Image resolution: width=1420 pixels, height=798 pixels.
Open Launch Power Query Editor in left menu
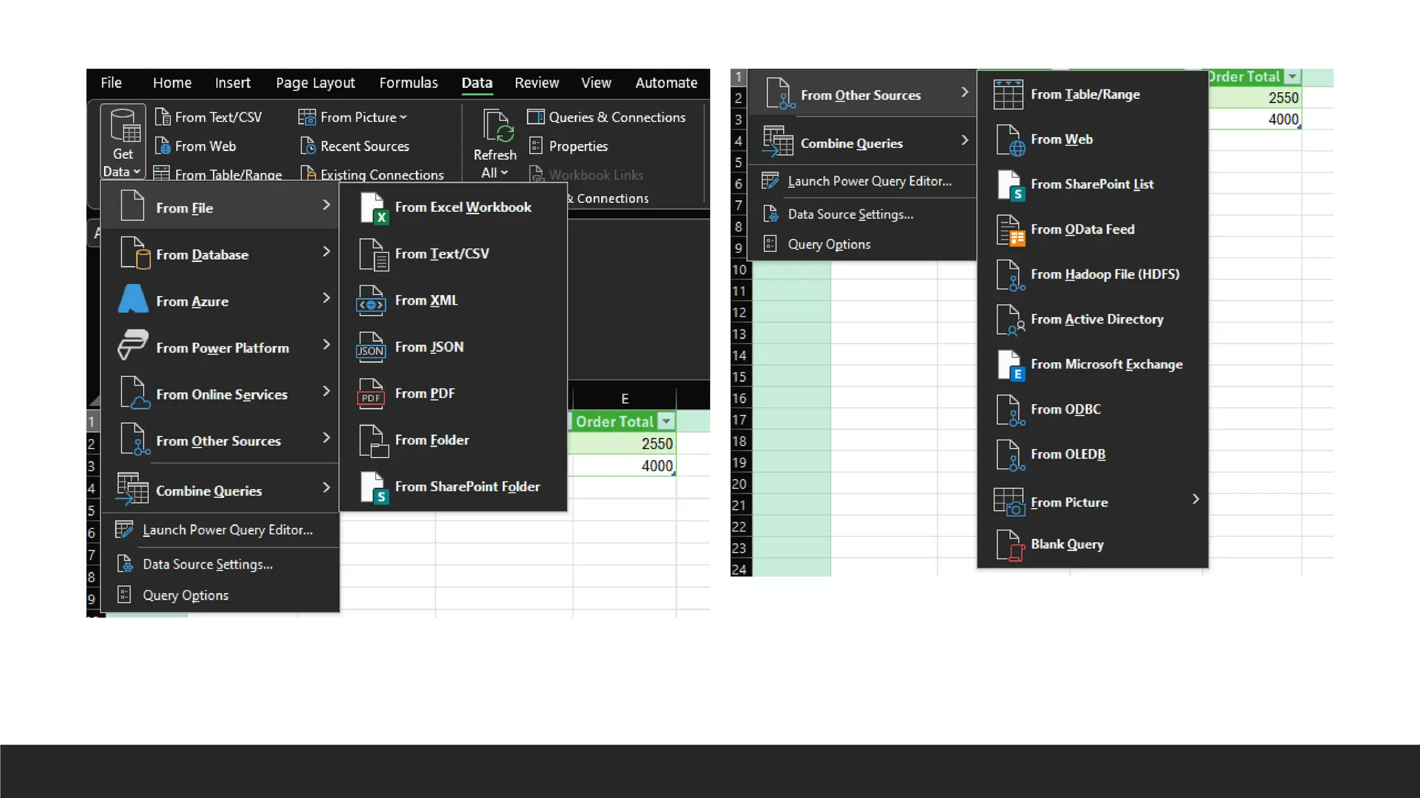227,530
